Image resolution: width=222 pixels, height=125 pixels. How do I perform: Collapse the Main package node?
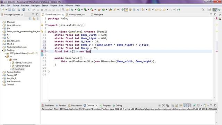coord(8,59)
